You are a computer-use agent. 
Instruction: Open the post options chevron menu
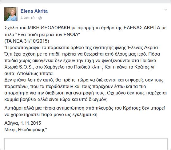tap(166, 10)
